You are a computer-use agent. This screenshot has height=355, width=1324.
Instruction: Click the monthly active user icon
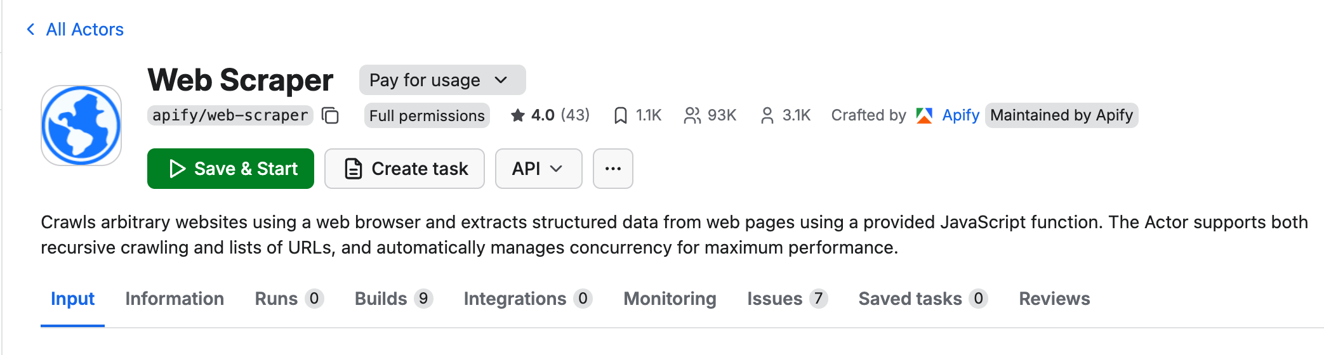767,115
